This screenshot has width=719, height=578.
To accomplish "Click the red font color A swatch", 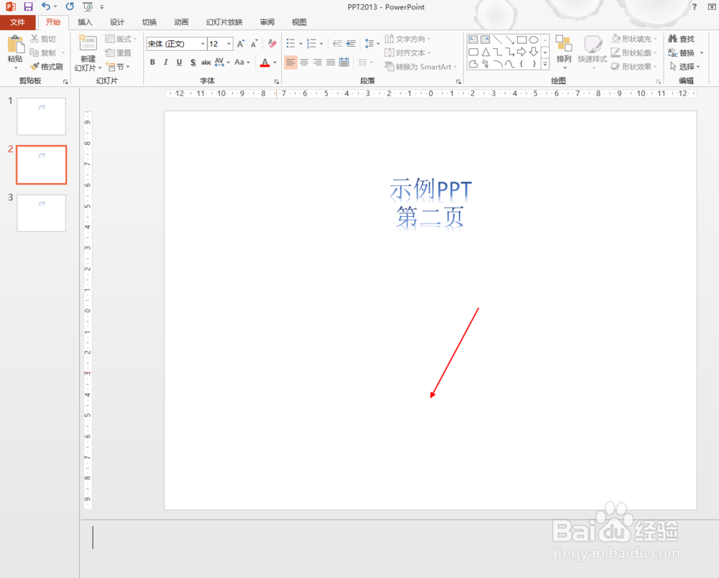I will pos(265,62).
